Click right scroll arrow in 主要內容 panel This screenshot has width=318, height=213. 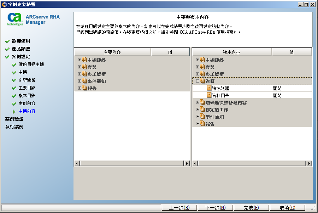[187, 163]
